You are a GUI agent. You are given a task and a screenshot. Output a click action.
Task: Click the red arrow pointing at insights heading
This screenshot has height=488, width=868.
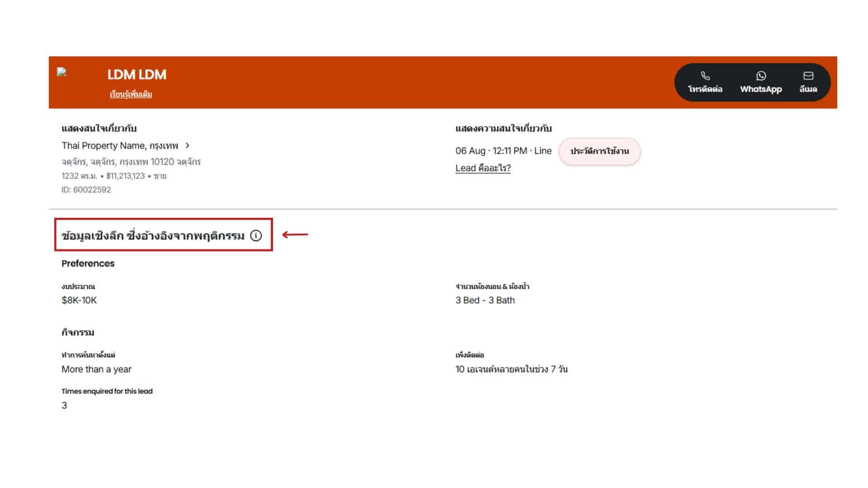[295, 235]
